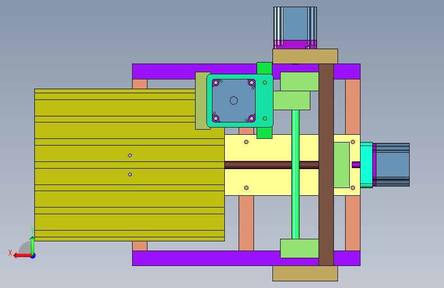Select the dark maroon horizontal lead screw
Image resolution: width=444 pixels, height=288 pixels.
point(271,165)
